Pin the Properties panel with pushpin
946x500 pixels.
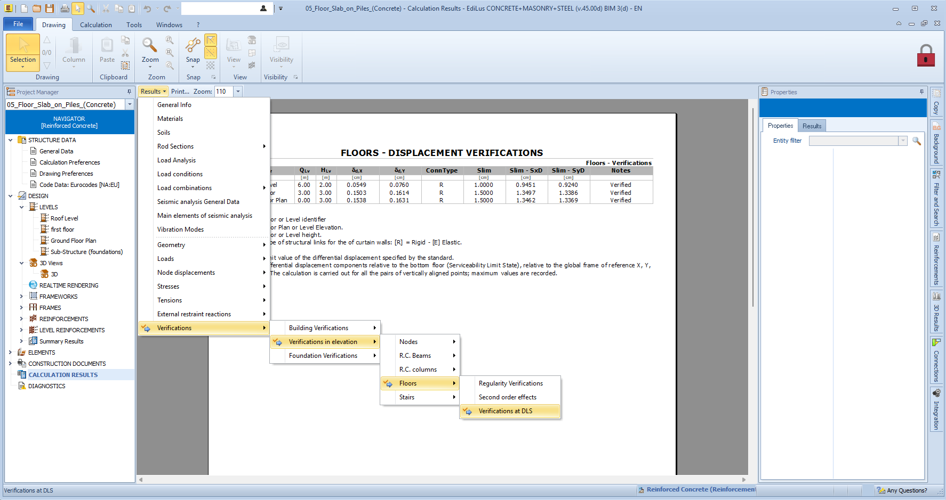coord(921,92)
